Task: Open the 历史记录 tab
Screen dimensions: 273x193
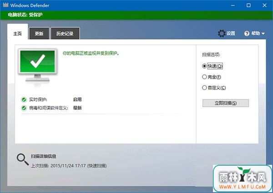Action: pyautogui.click(x=65, y=33)
